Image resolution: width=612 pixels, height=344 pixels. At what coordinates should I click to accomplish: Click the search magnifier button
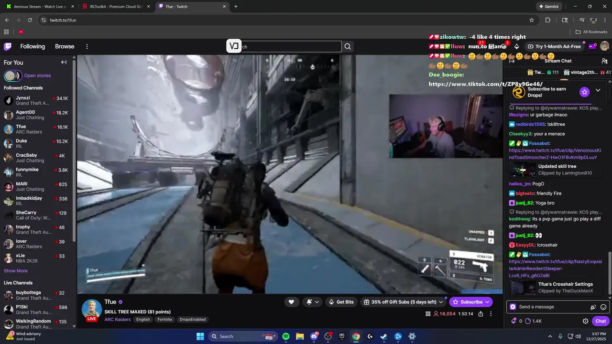348,46
